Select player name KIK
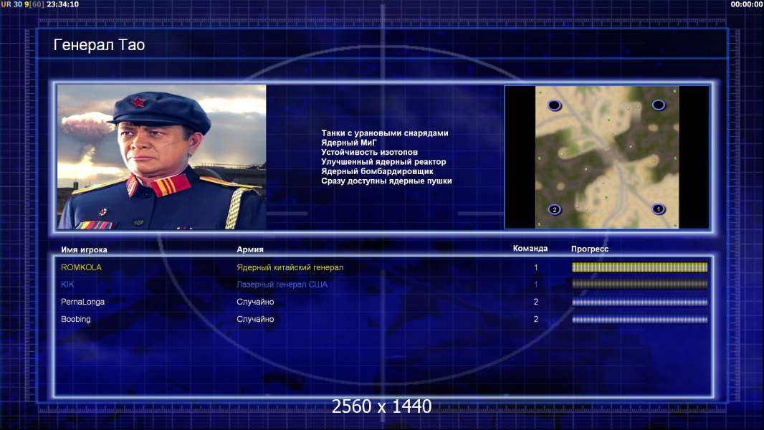The image size is (764, 430). (x=67, y=285)
